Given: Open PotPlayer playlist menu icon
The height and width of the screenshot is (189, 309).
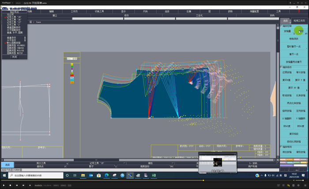Looking at the screenshot, I should [x=305, y=185].
